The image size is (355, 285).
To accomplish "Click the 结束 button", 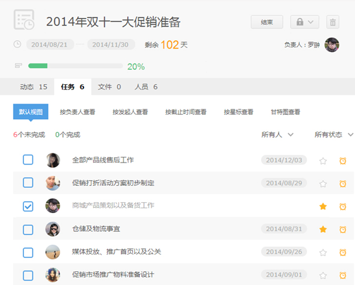I will pyautogui.click(x=267, y=22).
